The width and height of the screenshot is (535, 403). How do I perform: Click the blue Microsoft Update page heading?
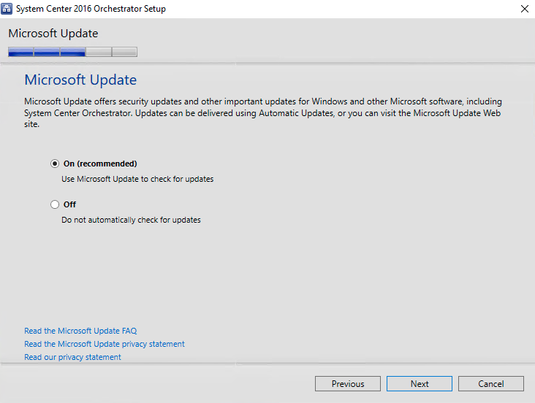pos(80,80)
